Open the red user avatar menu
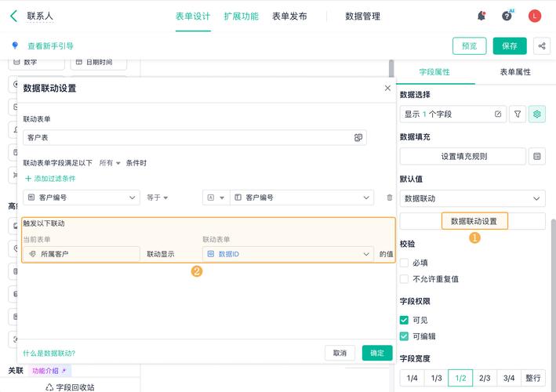This screenshot has height=392, width=556. [x=535, y=16]
